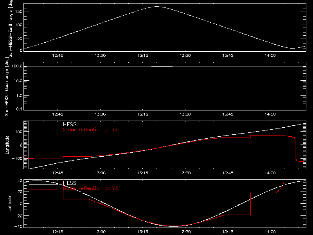Click 13:30 under the Longitude plot
The width and height of the screenshot is (313, 235).
pyautogui.click(x=185, y=173)
